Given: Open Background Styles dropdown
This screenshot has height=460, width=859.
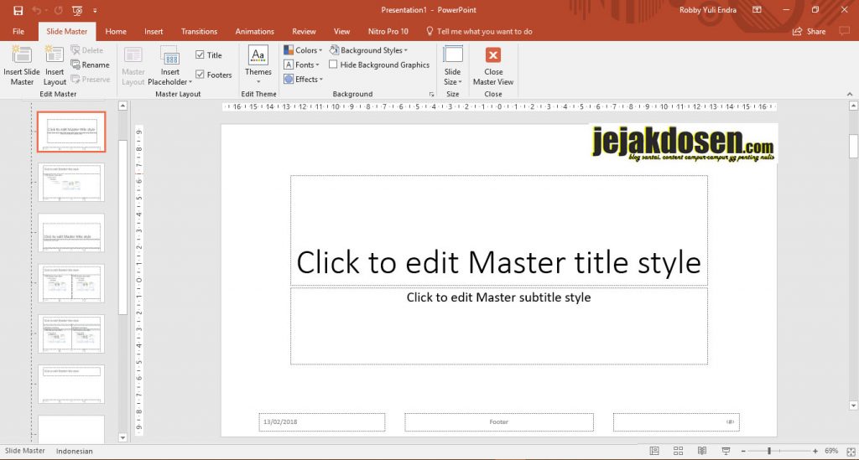Looking at the screenshot, I should click(x=369, y=49).
